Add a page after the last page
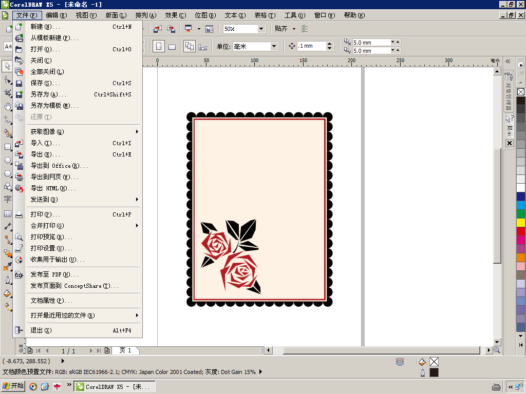This screenshot has width=526, height=394. (107, 350)
